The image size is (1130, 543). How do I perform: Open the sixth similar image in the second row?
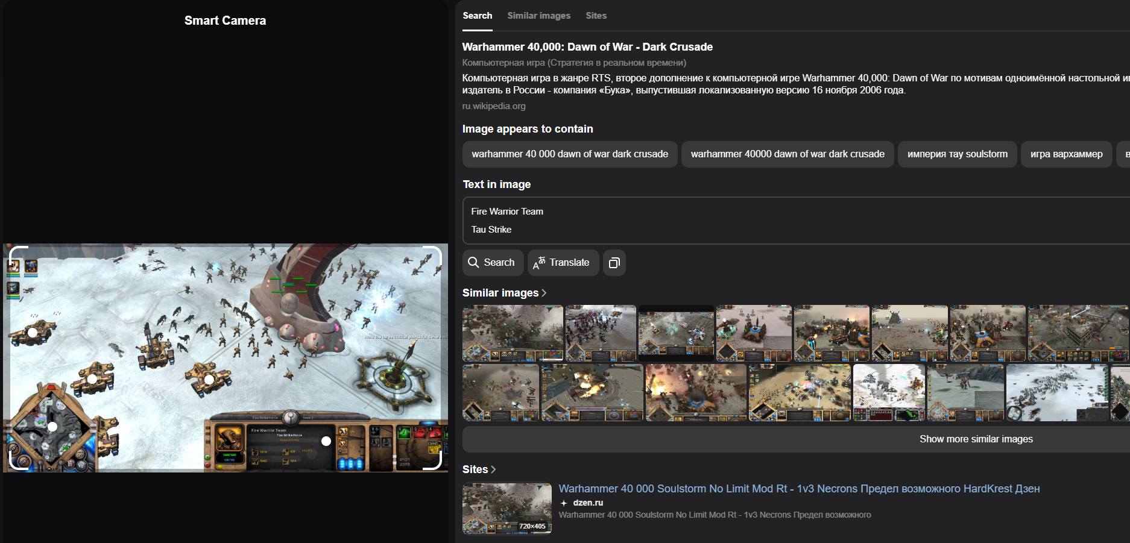965,392
